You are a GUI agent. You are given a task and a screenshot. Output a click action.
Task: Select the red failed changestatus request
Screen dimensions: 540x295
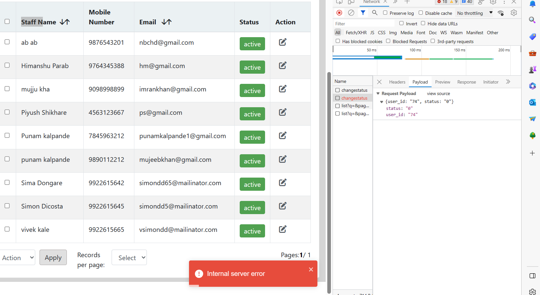[x=354, y=98]
